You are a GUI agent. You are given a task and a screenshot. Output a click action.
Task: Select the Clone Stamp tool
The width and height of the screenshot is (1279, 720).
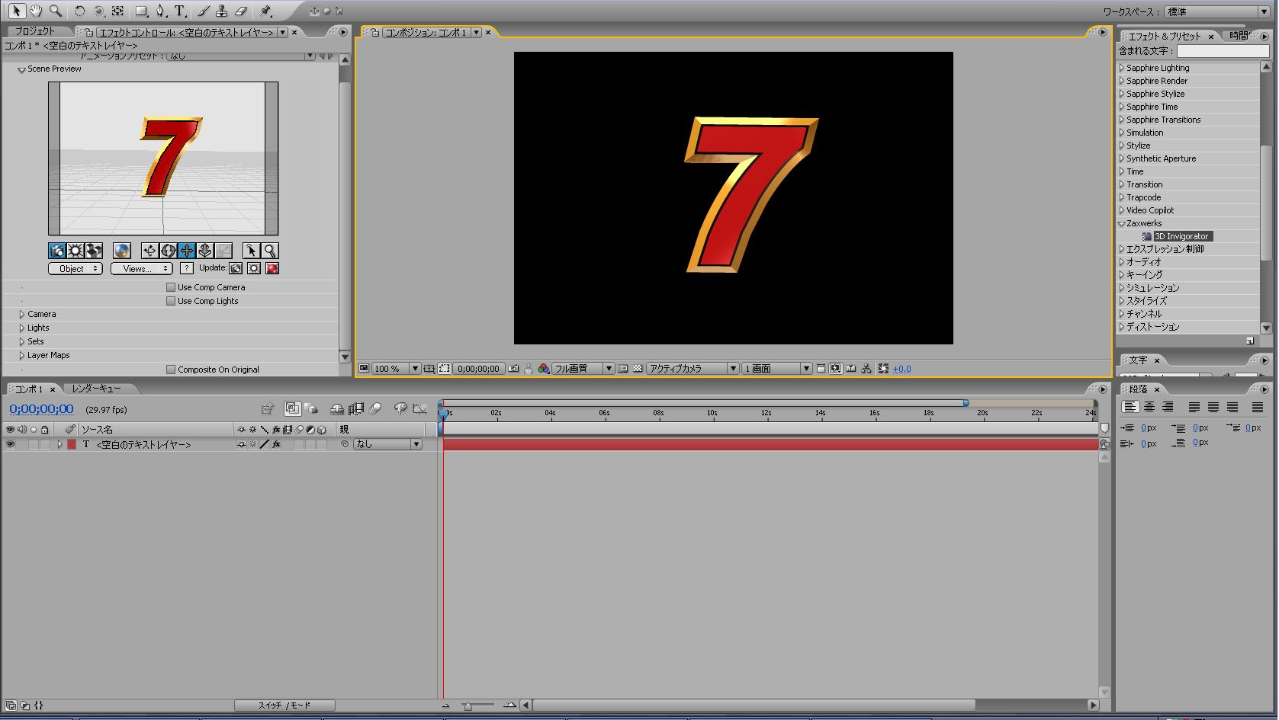pos(221,11)
